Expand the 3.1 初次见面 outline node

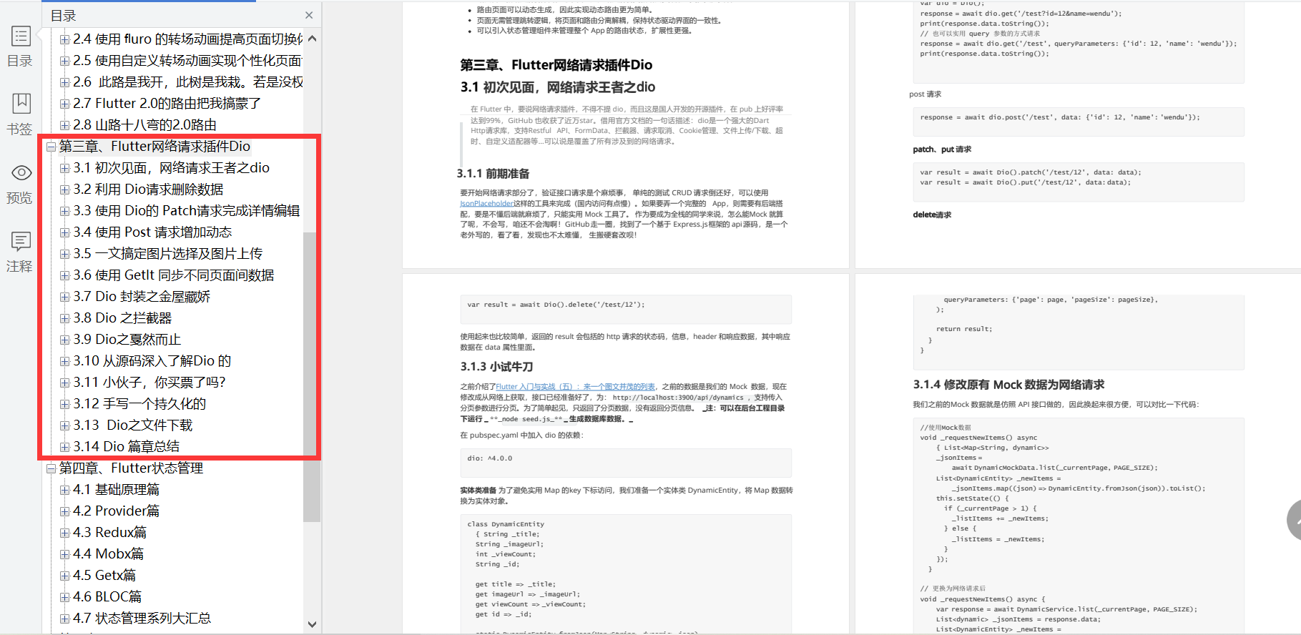(x=65, y=169)
